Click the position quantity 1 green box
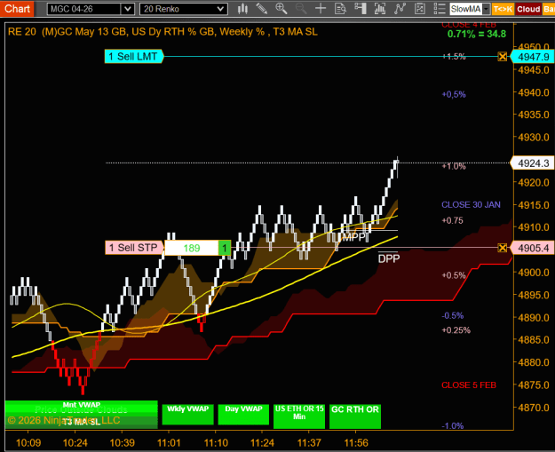 (225, 248)
